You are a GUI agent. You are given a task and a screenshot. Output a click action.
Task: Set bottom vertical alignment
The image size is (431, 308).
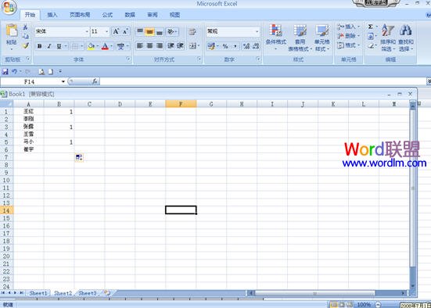(160, 31)
